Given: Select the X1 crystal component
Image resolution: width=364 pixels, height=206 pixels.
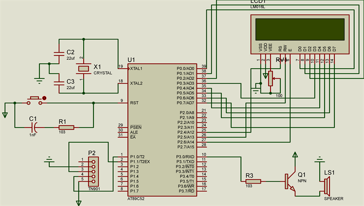Looking at the screenshot, I should coord(84,69).
